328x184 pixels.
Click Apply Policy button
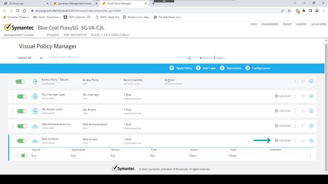(181, 68)
